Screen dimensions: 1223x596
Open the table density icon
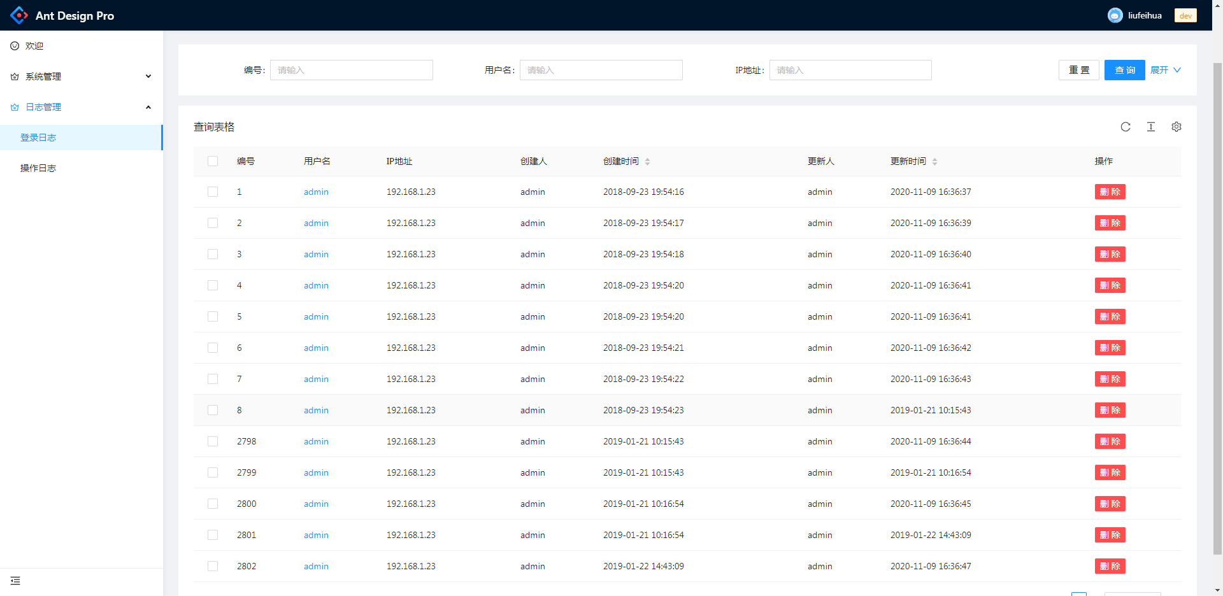pos(1151,127)
